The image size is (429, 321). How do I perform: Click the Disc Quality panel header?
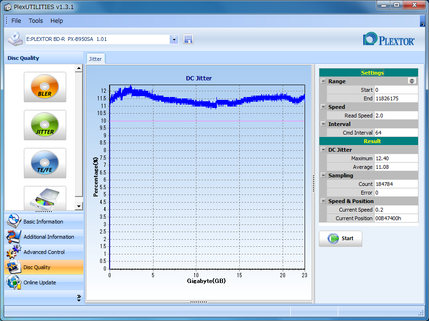pyautogui.click(x=44, y=58)
